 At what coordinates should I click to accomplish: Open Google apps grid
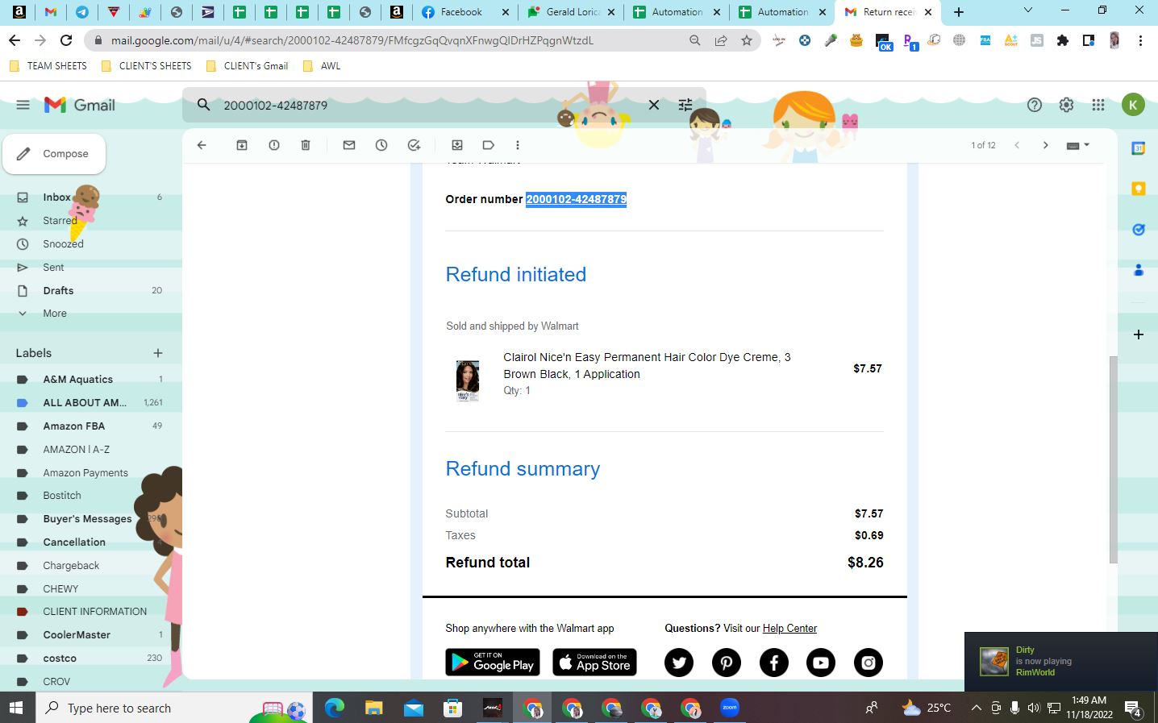[1098, 105]
